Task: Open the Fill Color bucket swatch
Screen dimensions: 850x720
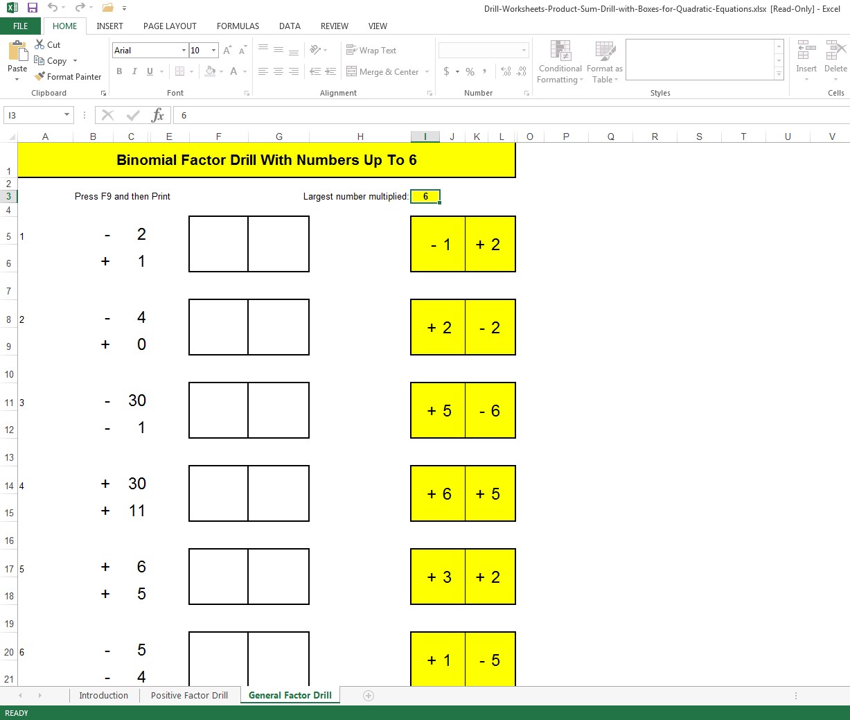Action: (x=211, y=71)
